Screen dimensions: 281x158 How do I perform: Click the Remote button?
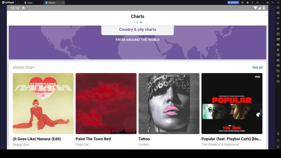[233, 2]
